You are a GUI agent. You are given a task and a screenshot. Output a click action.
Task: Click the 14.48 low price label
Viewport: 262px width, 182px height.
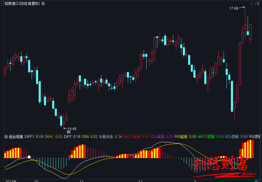pos(72,129)
